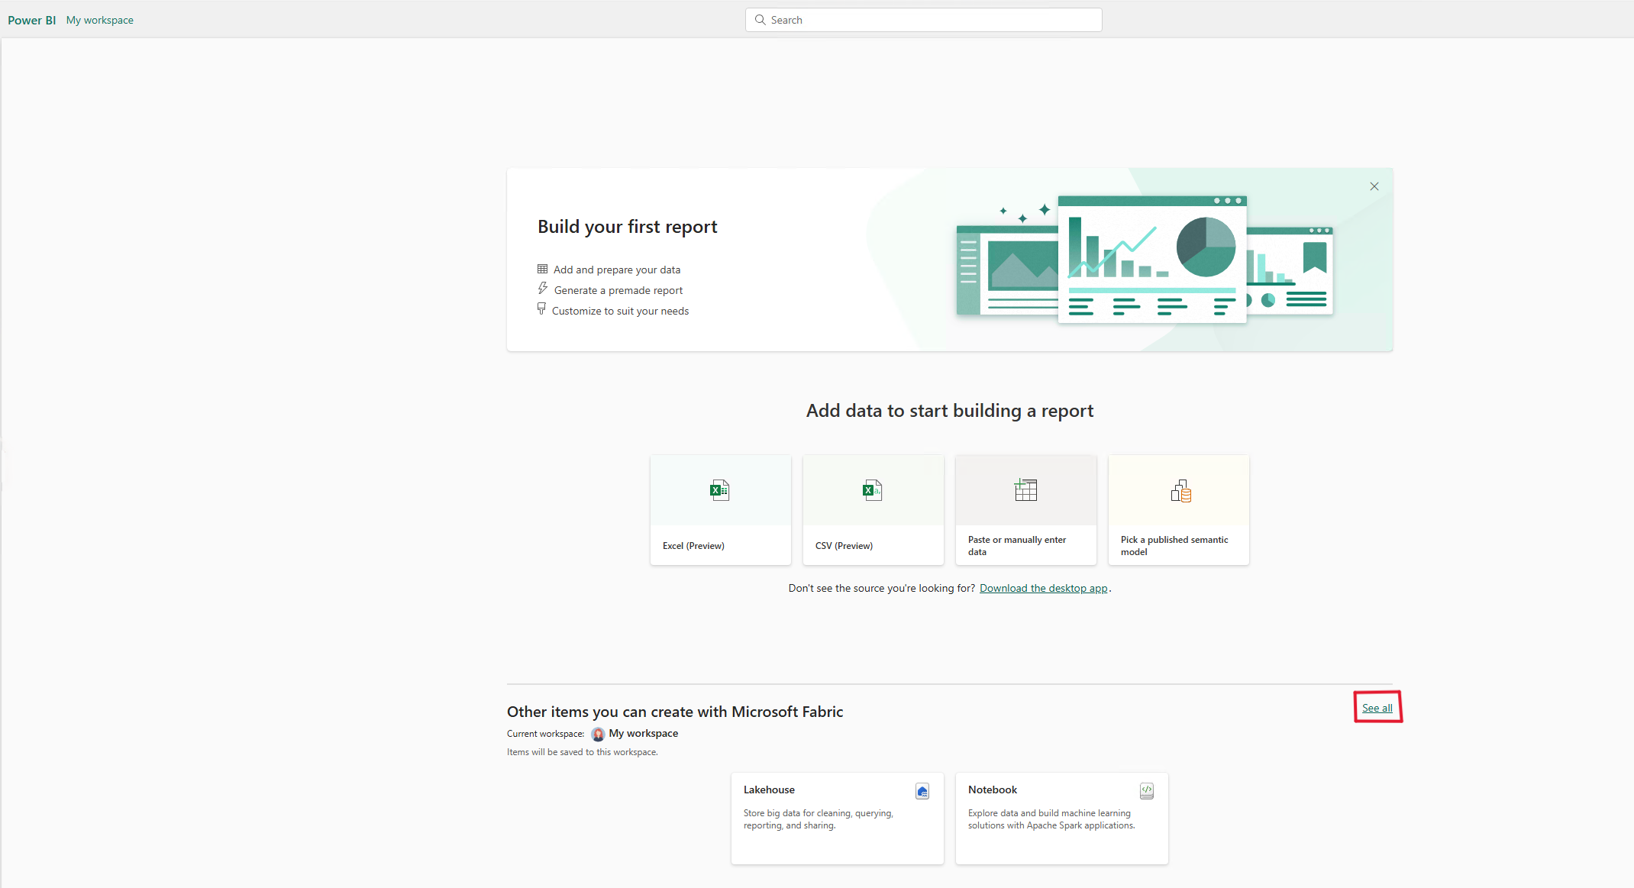Click the Generate a premade report option
Image resolution: width=1634 pixels, height=888 pixels.
click(618, 290)
